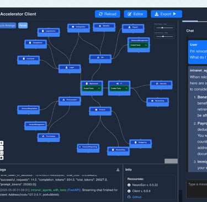Click the IT node title

(121, 84)
